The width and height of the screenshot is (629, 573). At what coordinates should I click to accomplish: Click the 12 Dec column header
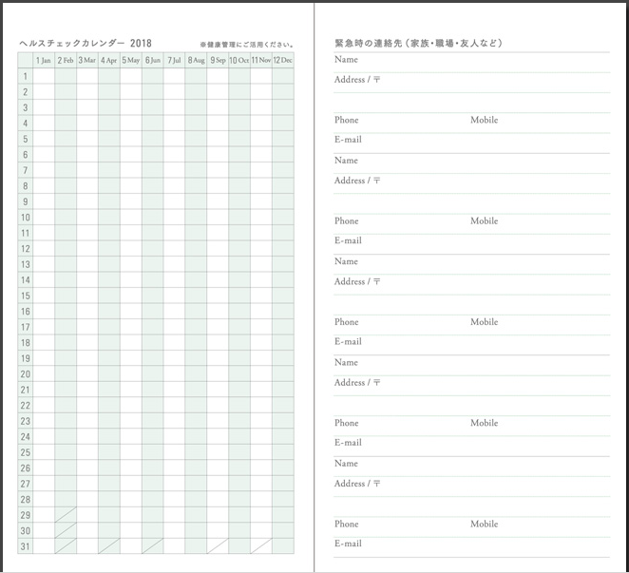point(283,60)
